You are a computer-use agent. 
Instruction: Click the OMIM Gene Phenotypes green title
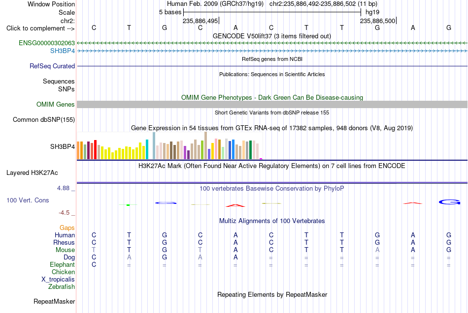(x=272, y=97)
